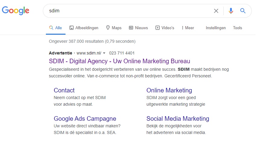Select the Alle results tab
256x143 pixels.
point(56,28)
